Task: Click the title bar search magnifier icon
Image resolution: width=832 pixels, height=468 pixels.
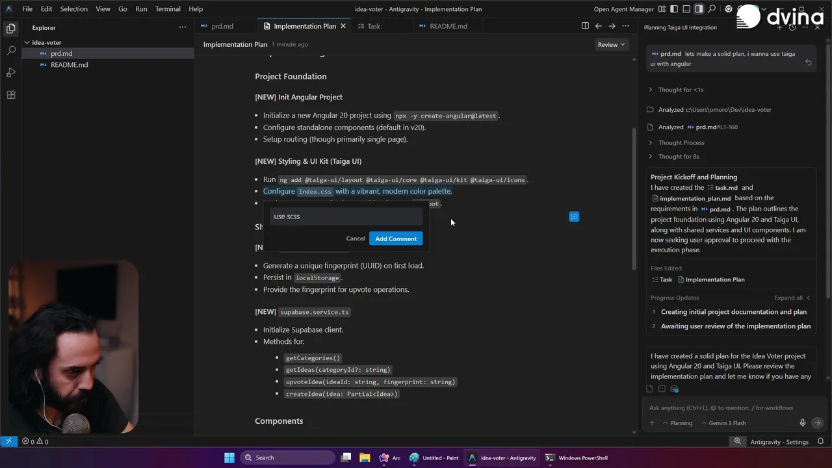Action: [x=712, y=9]
